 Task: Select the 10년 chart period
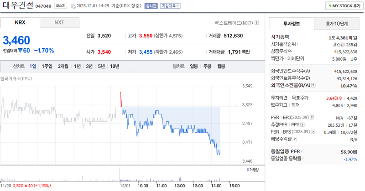[x=115, y=66]
